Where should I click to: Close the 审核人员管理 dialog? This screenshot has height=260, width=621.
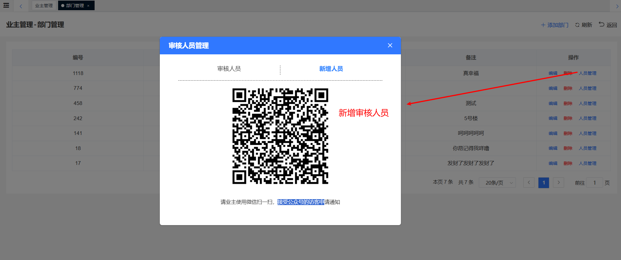390,45
